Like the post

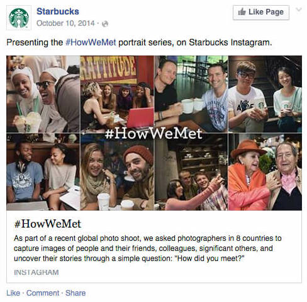pos(13,293)
